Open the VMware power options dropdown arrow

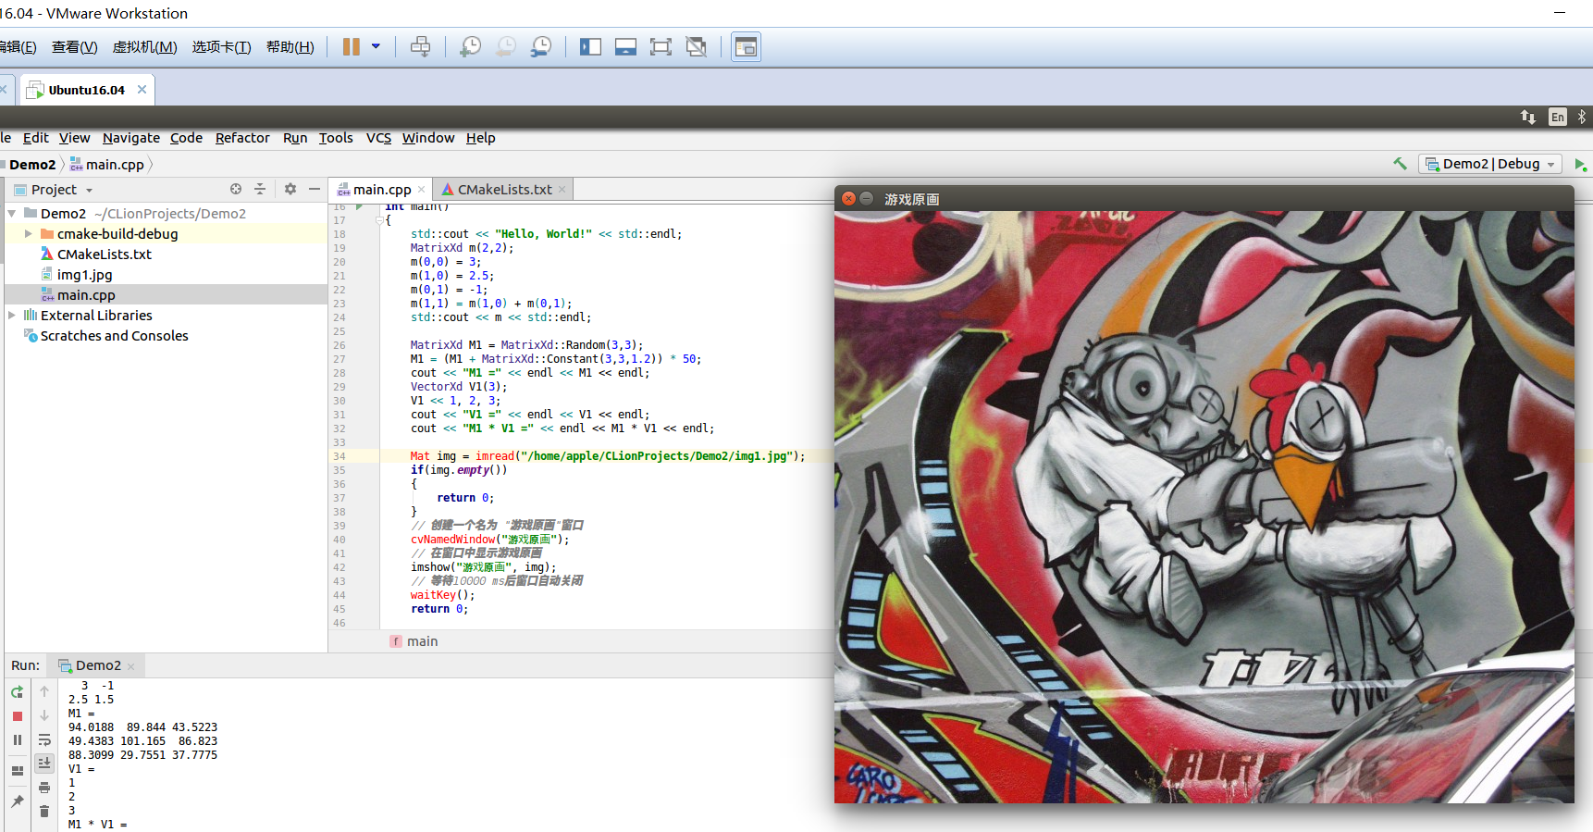point(376,46)
